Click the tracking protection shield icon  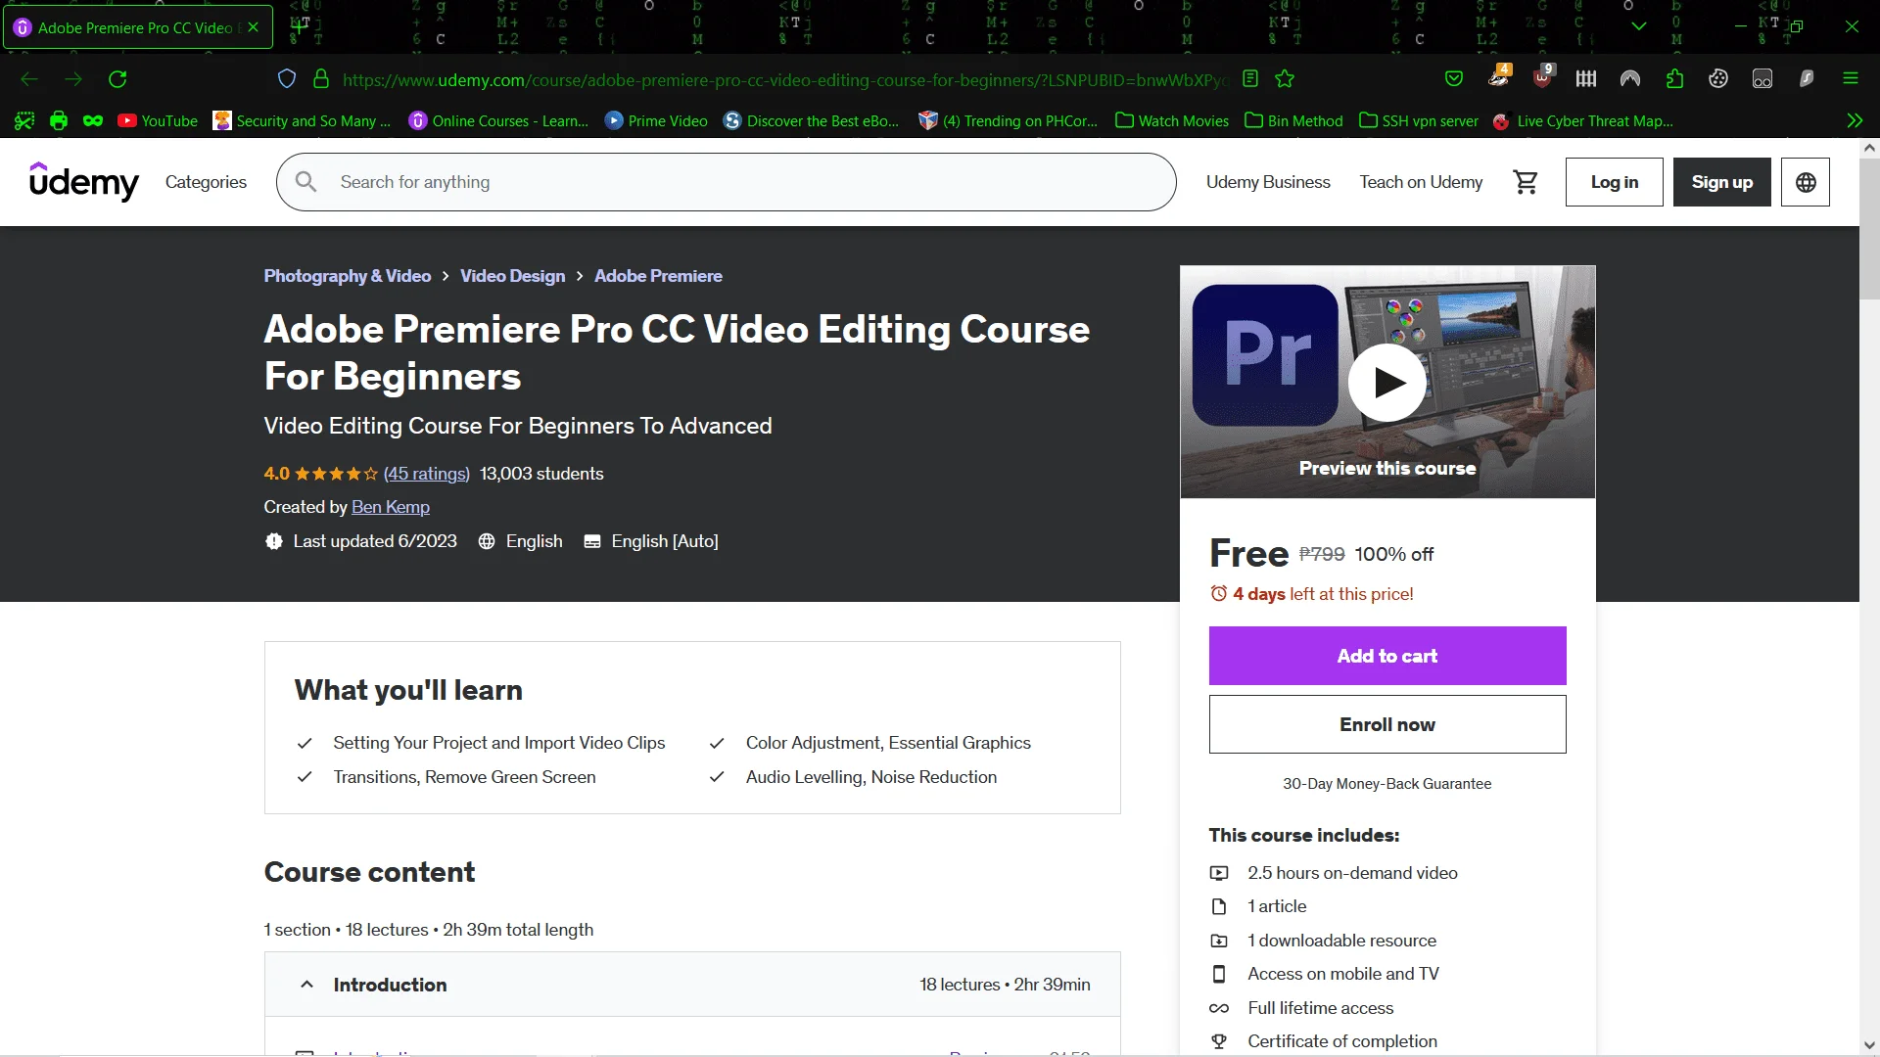[x=287, y=79]
